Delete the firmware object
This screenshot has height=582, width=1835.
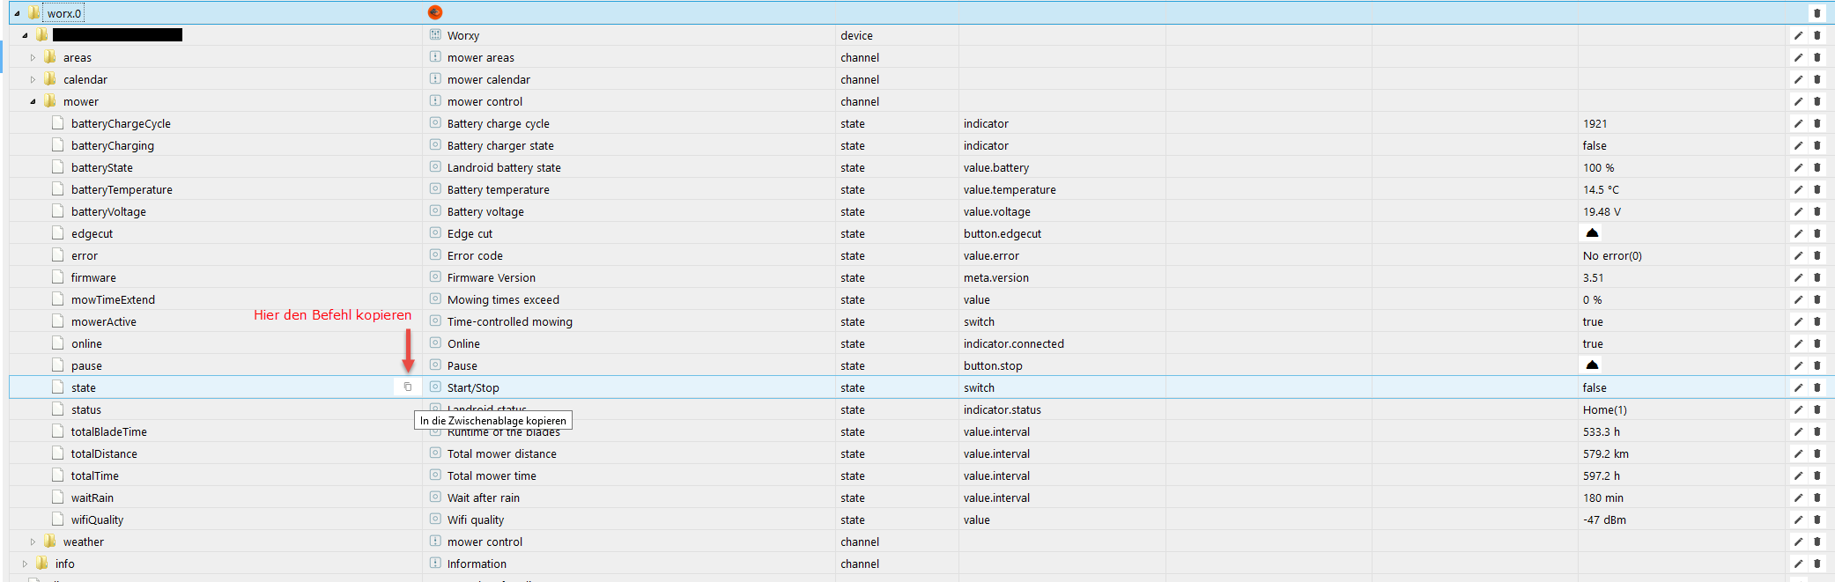pyautogui.click(x=1817, y=277)
